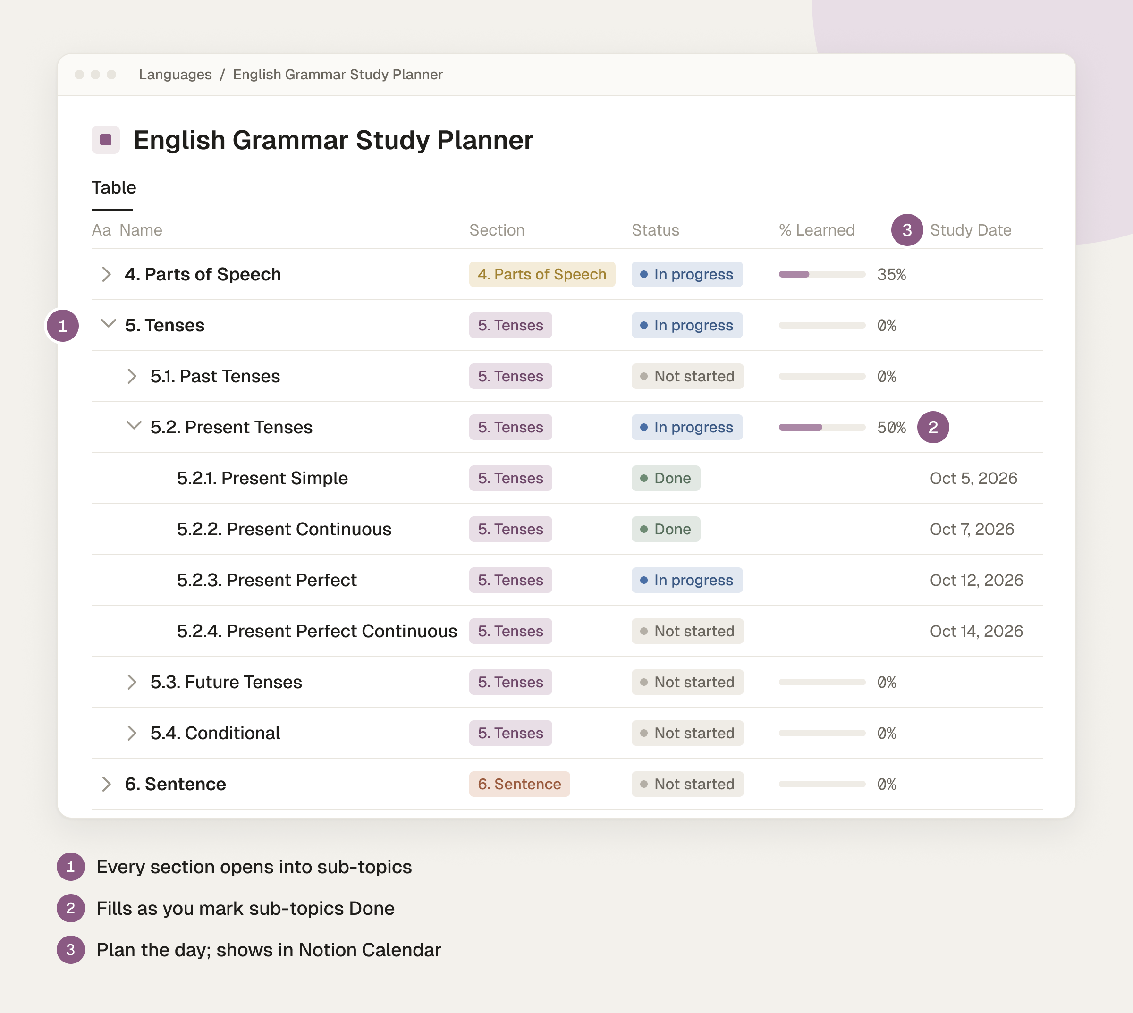The height and width of the screenshot is (1013, 1133).
Task: Click the section tag in the 5.1. Past Tenses row
Action: [510, 376]
